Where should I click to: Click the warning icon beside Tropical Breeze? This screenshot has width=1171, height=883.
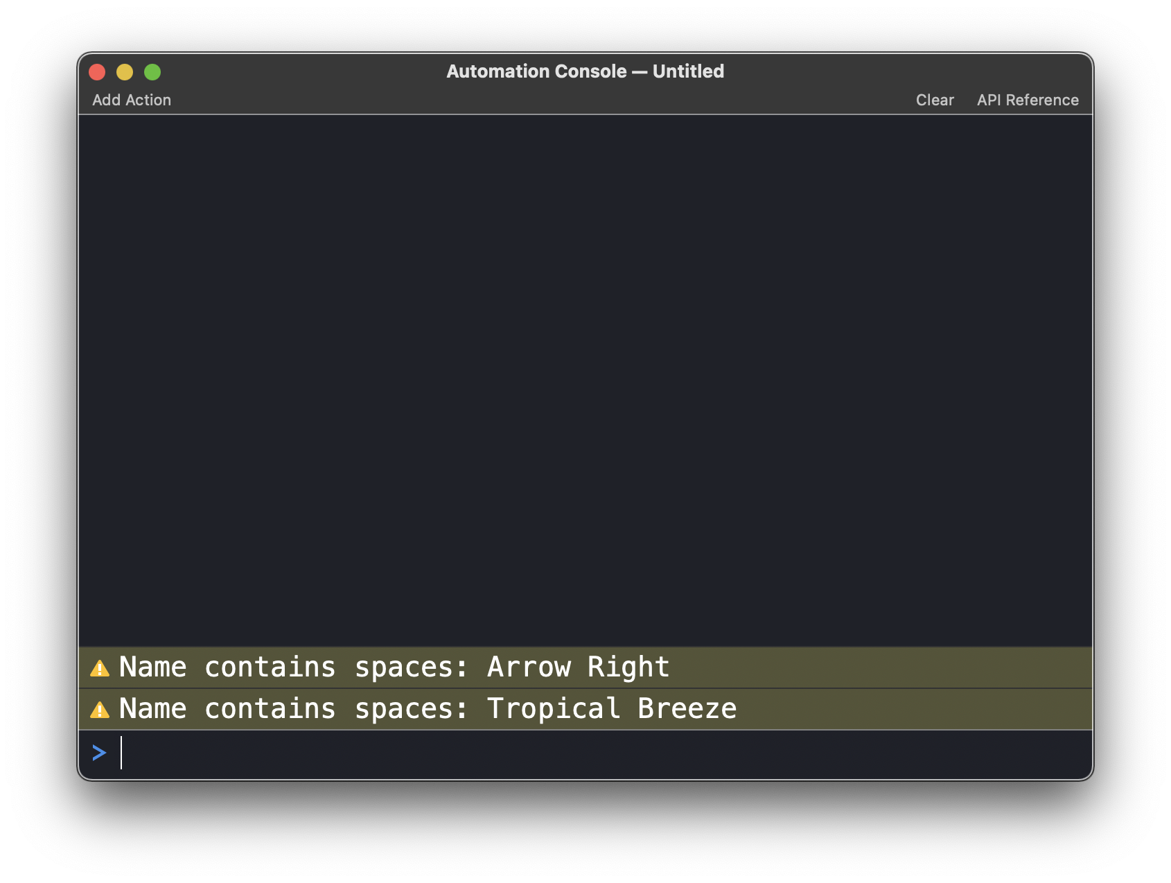(100, 710)
